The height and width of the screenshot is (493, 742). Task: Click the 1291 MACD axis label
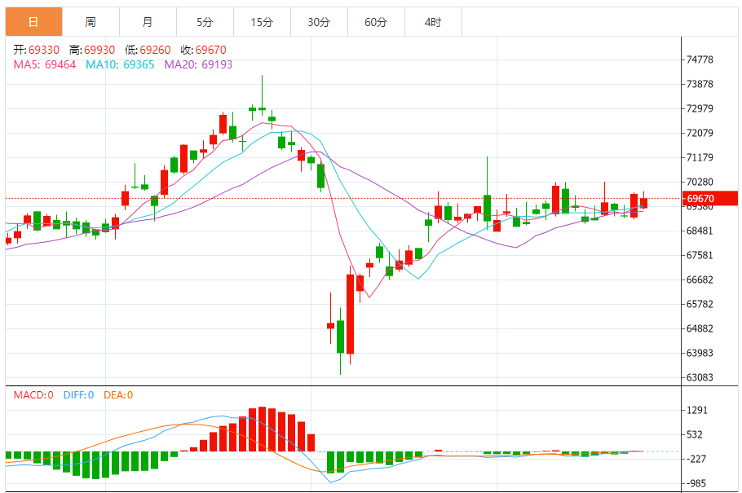(x=697, y=410)
